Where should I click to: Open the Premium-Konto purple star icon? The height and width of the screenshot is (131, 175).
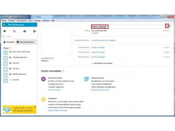tap(43, 79)
